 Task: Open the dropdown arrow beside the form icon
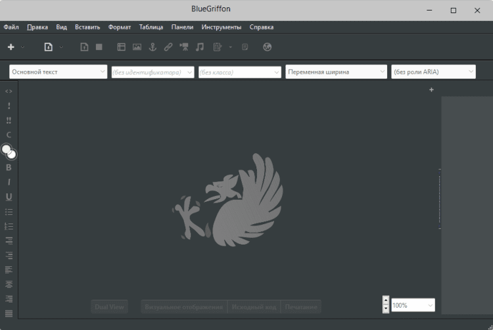tap(231, 47)
